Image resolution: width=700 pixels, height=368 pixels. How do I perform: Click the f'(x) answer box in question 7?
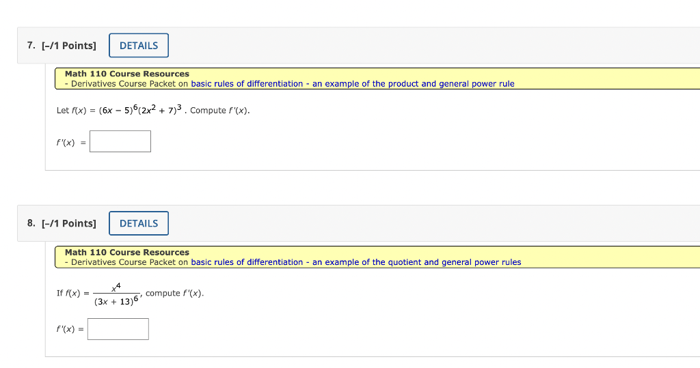(x=120, y=141)
